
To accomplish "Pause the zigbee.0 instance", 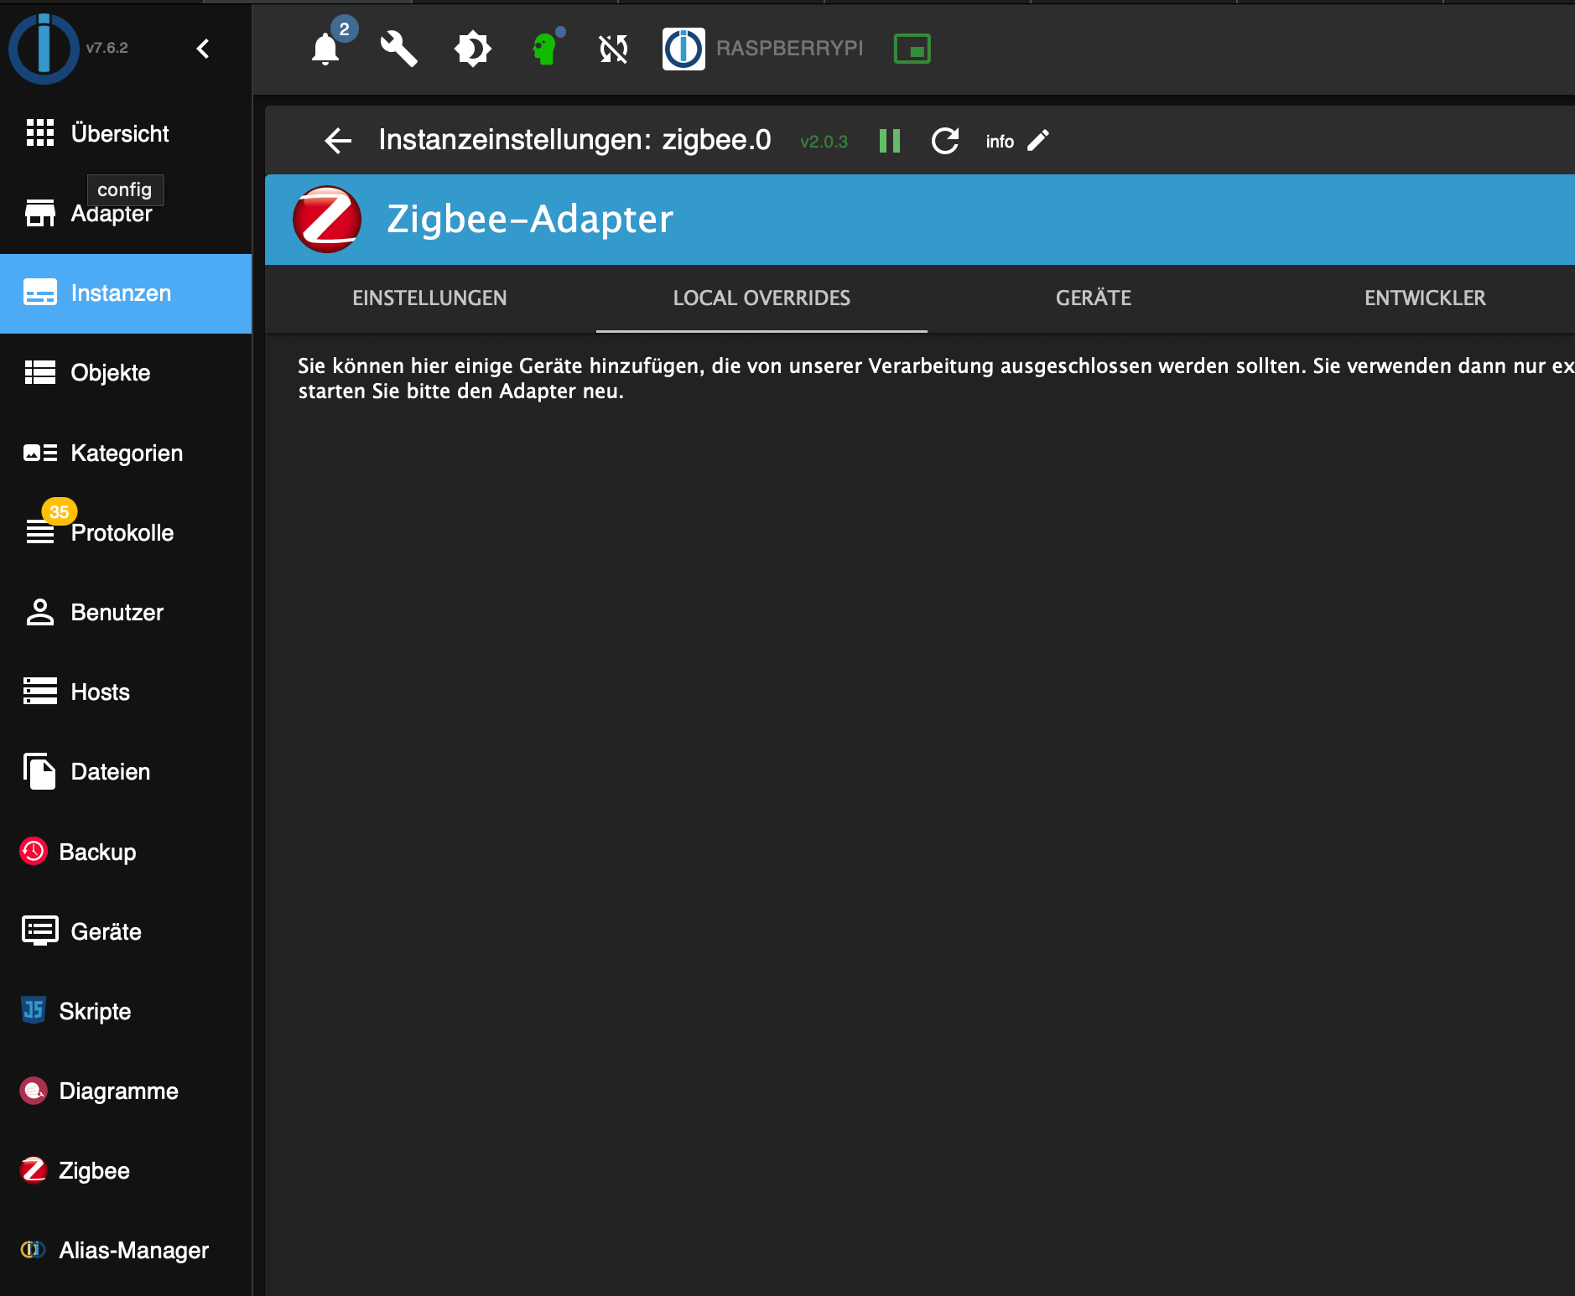I will tap(889, 141).
